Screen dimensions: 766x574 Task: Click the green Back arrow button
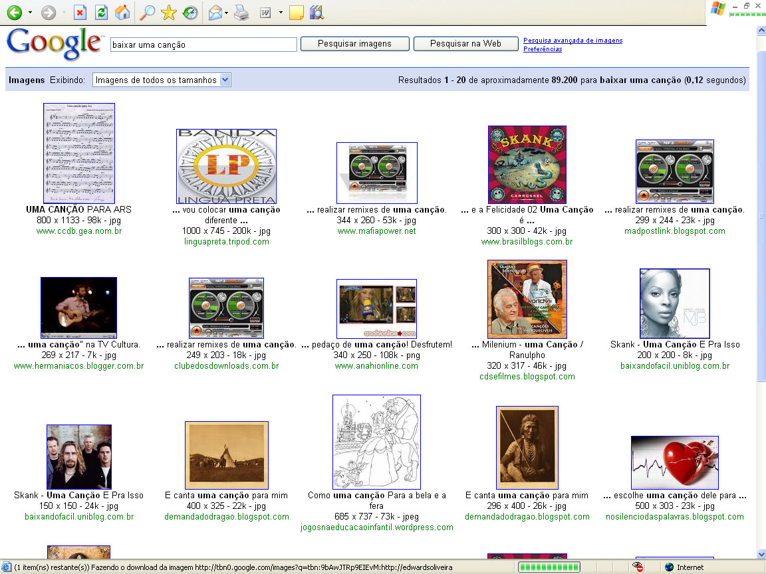[14, 12]
